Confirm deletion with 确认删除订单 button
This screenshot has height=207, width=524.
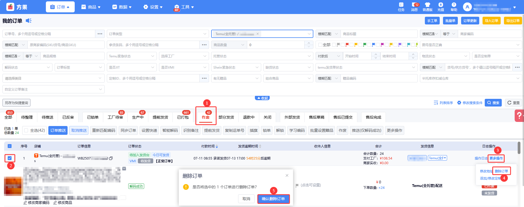(x=273, y=199)
